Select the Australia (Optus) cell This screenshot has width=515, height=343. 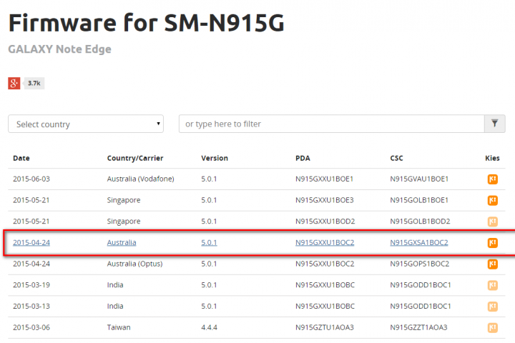tap(134, 264)
